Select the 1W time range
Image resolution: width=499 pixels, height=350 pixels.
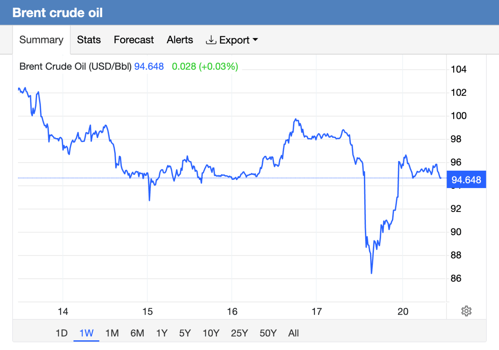pyautogui.click(x=86, y=333)
